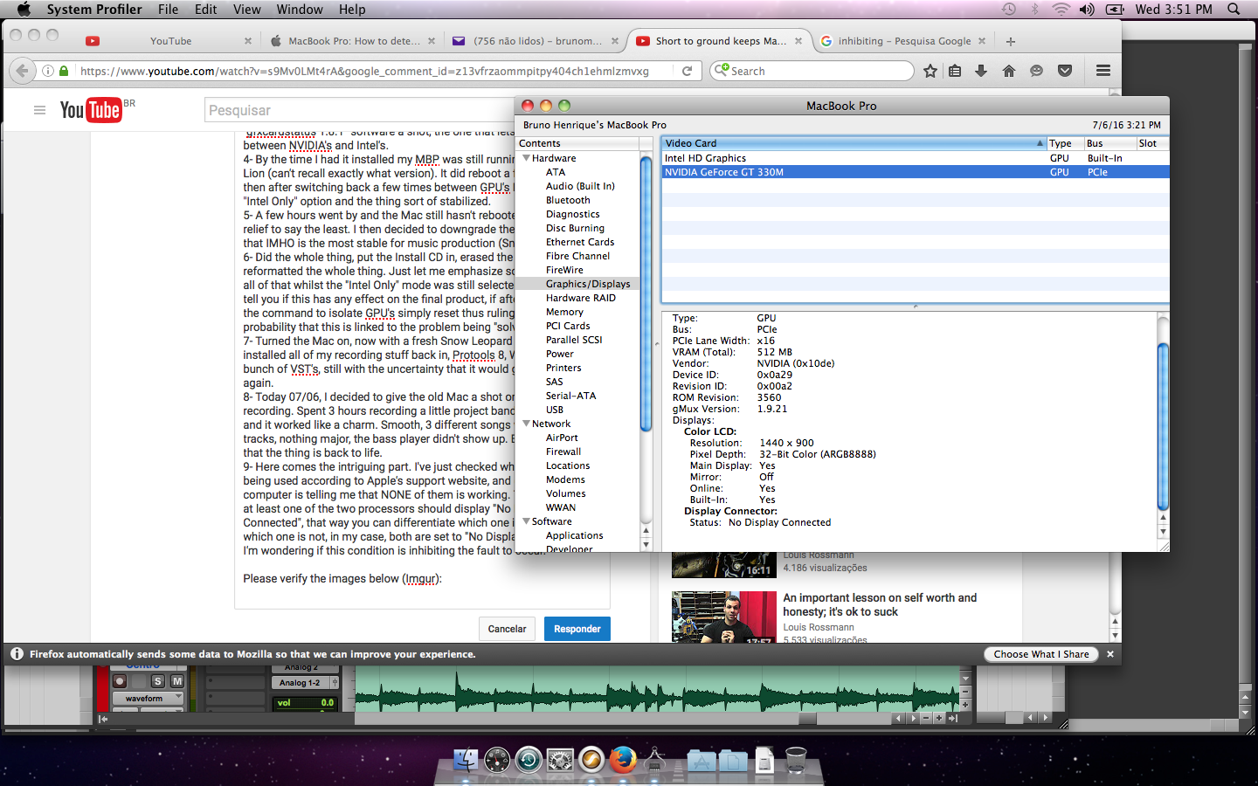Screen dimensions: 1258x786
Task: Open Spotlight search in menu bar
Action: [x=1234, y=9]
